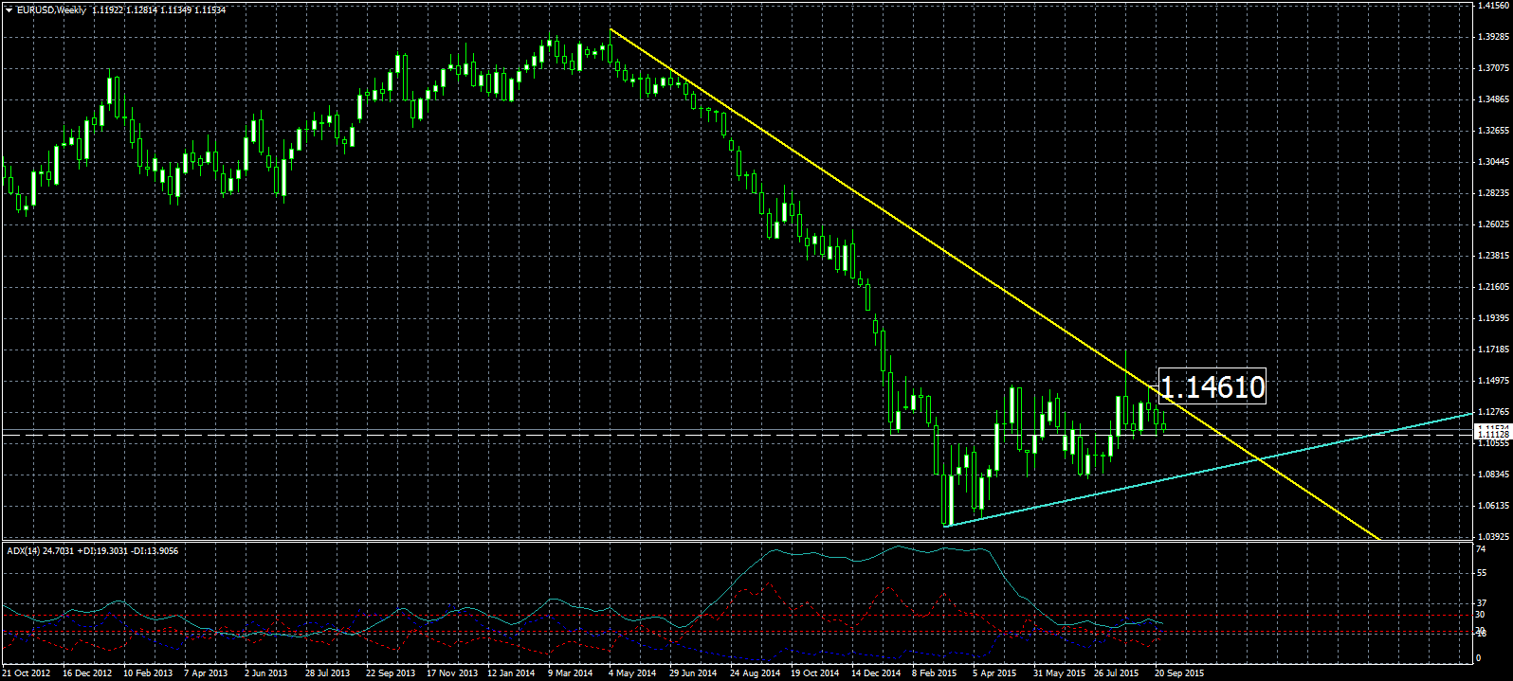This screenshot has width=1513, height=681.
Task: Click the 55 value on ADX scale
Action: point(1481,573)
